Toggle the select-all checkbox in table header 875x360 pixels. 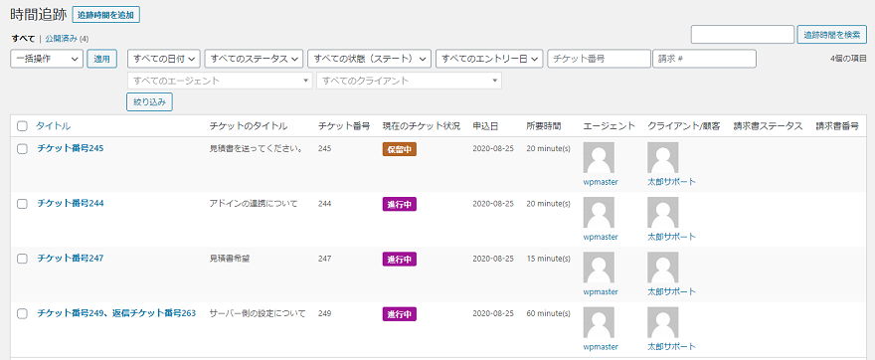pos(22,126)
